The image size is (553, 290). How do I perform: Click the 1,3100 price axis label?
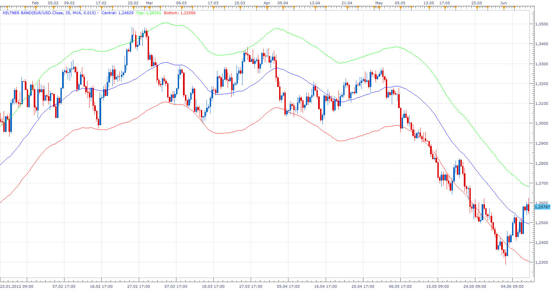coord(542,103)
